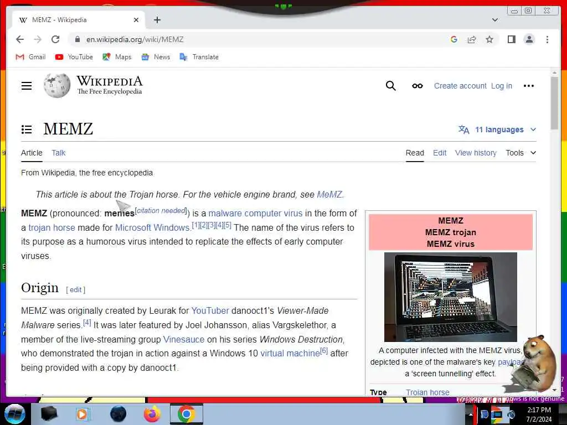The height and width of the screenshot is (425, 567).
Task: Click the browser forward arrow
Action: pyautogui.click(x=38, y=39)
